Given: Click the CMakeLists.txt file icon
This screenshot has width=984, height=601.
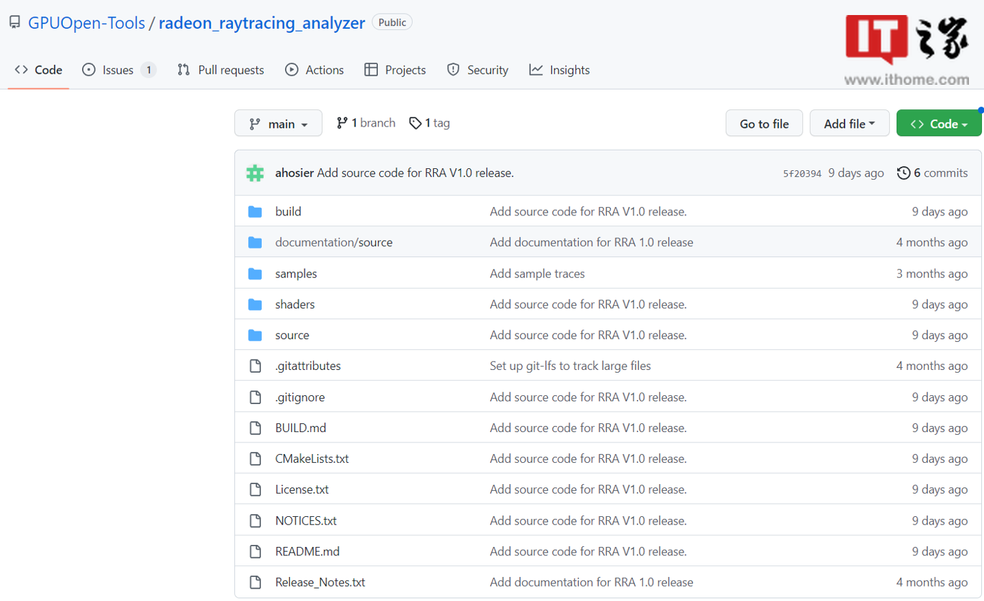Looking at the screenshot, I should point(256,459).
